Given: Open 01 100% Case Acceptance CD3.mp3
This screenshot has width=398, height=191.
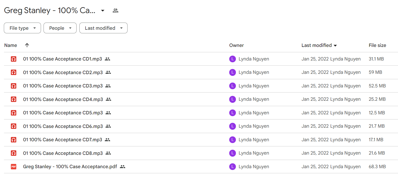Looking at the screenshot, I should coord(63,86).
